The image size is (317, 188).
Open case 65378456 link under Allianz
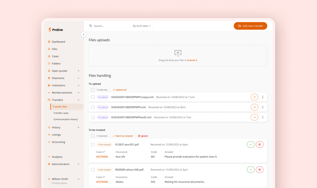(x=102, y=182)
